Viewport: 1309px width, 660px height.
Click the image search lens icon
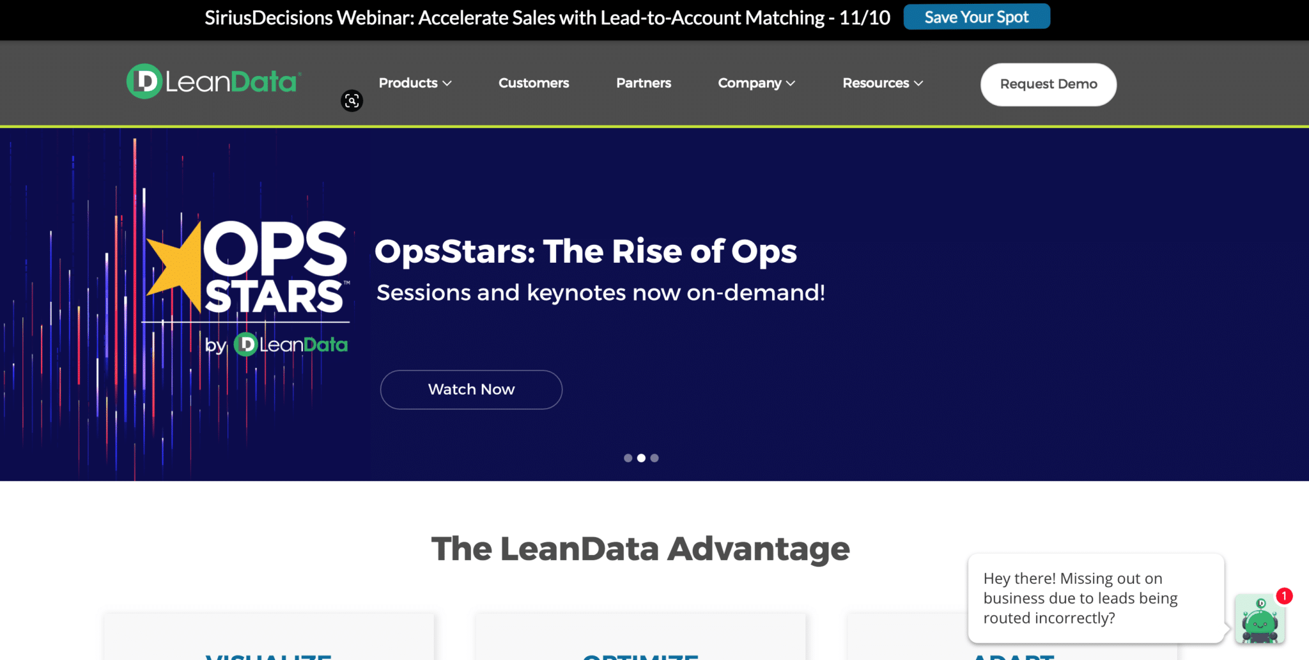[x=352, y=100]
